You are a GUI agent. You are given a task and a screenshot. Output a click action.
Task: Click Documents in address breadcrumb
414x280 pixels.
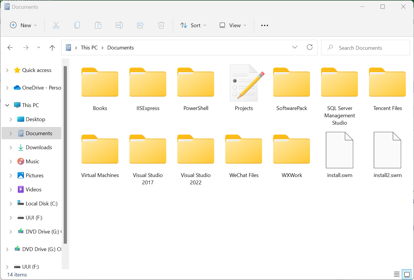pyautogui.click(x=120, y=48)
